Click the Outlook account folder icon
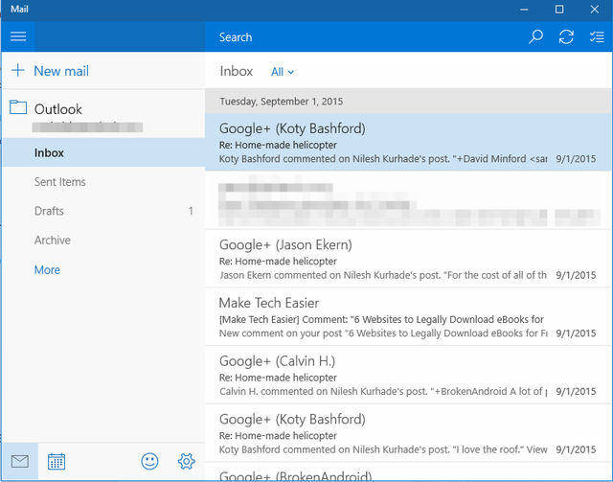Viewport: 613px width, 482px height. pos(18,108)
